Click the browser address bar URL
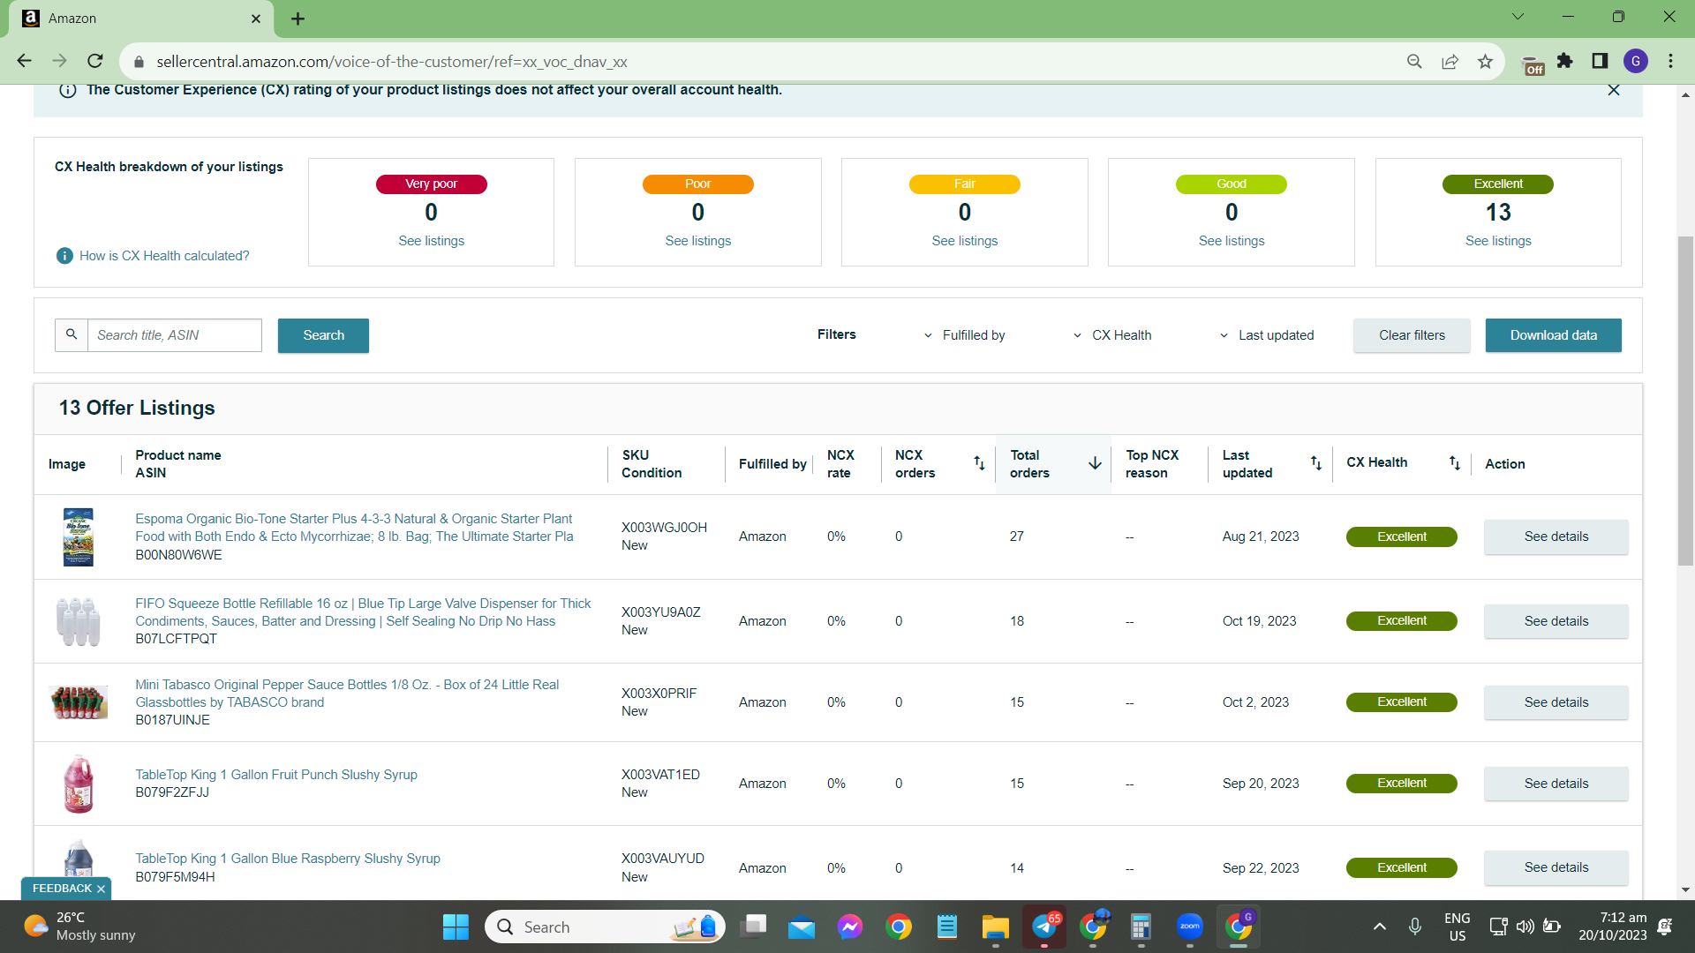The image size is (1695, 953). pyautogui.click(x=392, y=62)
